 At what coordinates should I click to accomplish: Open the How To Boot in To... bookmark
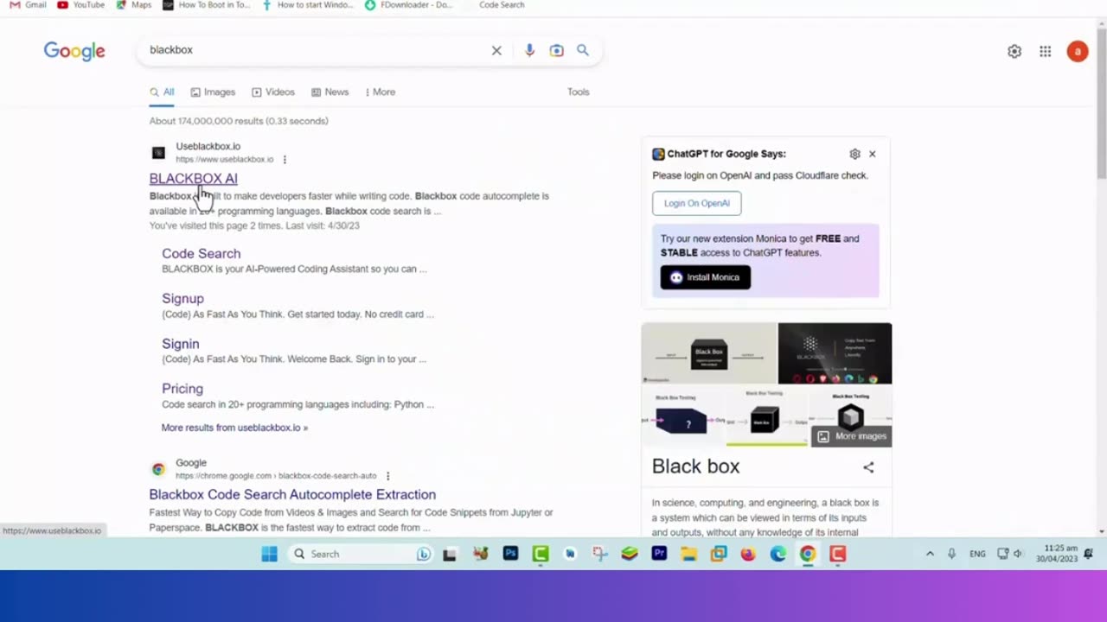(207, 5)
